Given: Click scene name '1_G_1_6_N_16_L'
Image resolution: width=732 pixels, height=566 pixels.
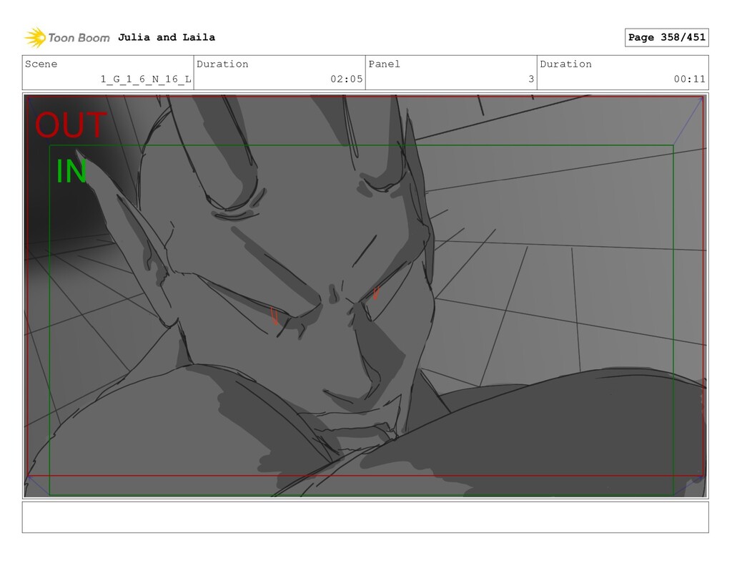Looking at the screenshot, I should [x=146, y=79].
